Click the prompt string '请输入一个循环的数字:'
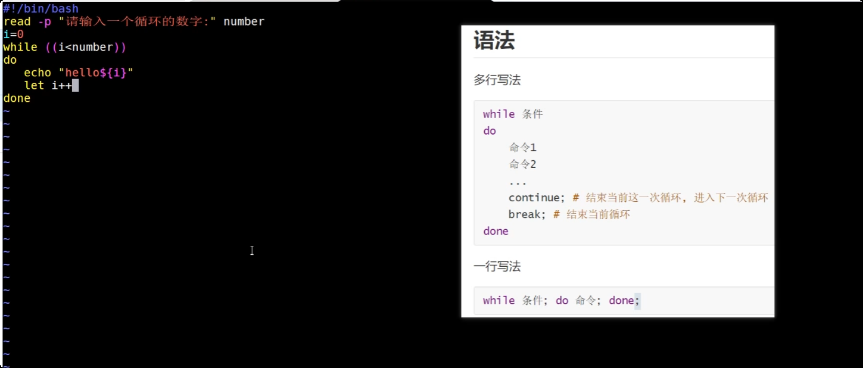Screen dimensions: 863x368 point(138,21)
